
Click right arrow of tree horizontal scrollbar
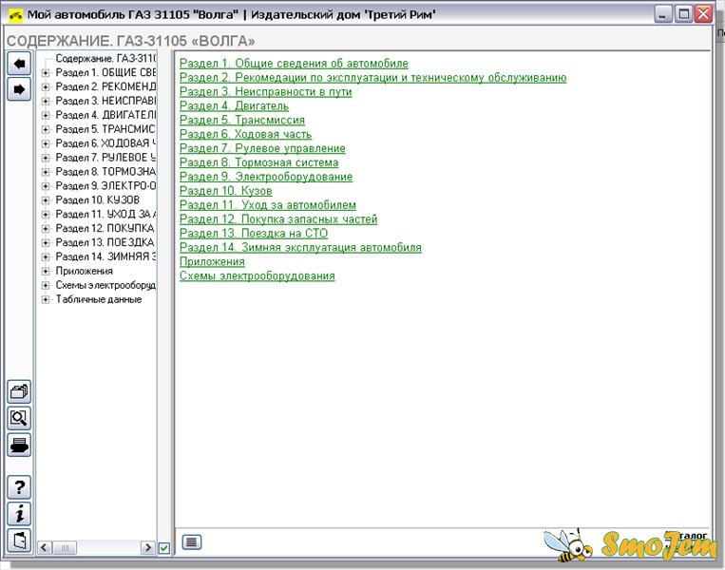147,548
